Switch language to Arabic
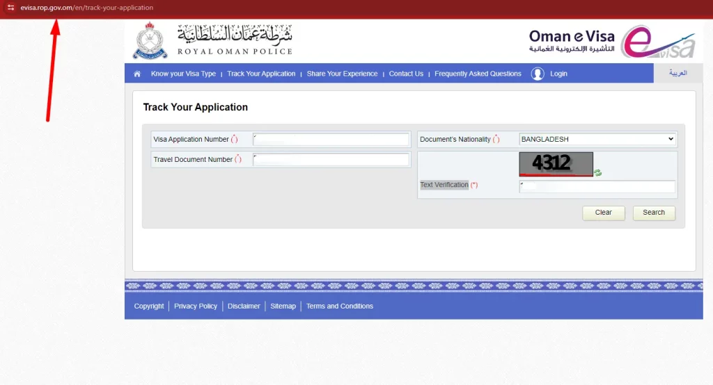The height and width of the screenshot is (385, 713). pos(677,73)
